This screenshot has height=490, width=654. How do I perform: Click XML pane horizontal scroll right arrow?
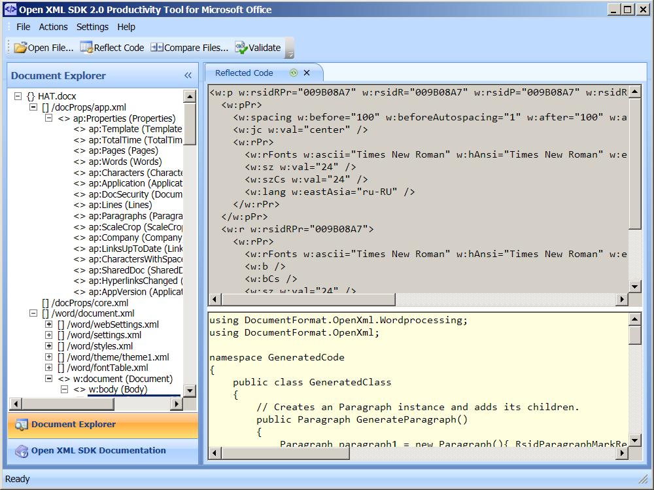[x=622, y=299]
